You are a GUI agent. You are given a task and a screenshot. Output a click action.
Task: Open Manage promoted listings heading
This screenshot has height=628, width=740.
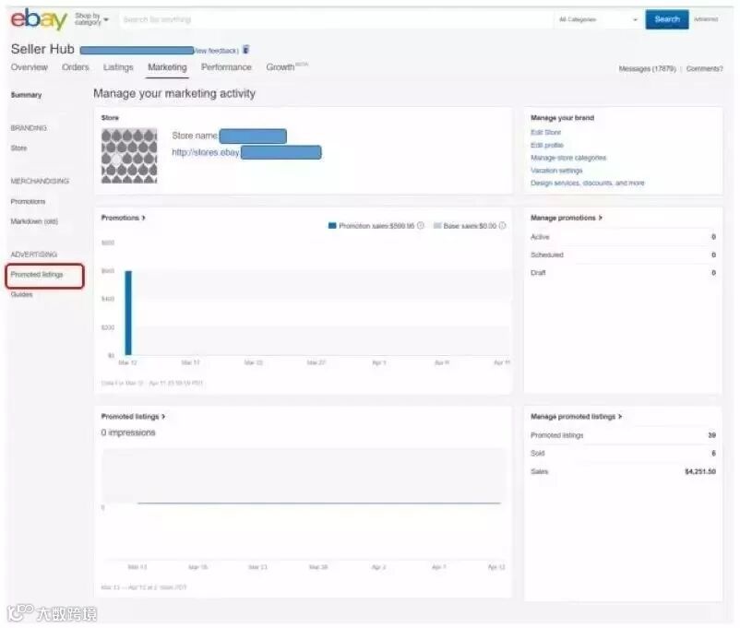pyautogui.click(x=577, y=417)
